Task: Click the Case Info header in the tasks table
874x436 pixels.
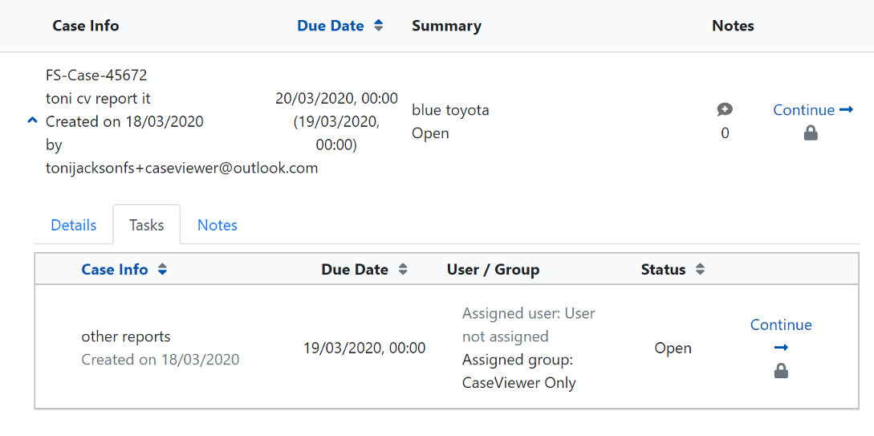Action: [115, 270]
